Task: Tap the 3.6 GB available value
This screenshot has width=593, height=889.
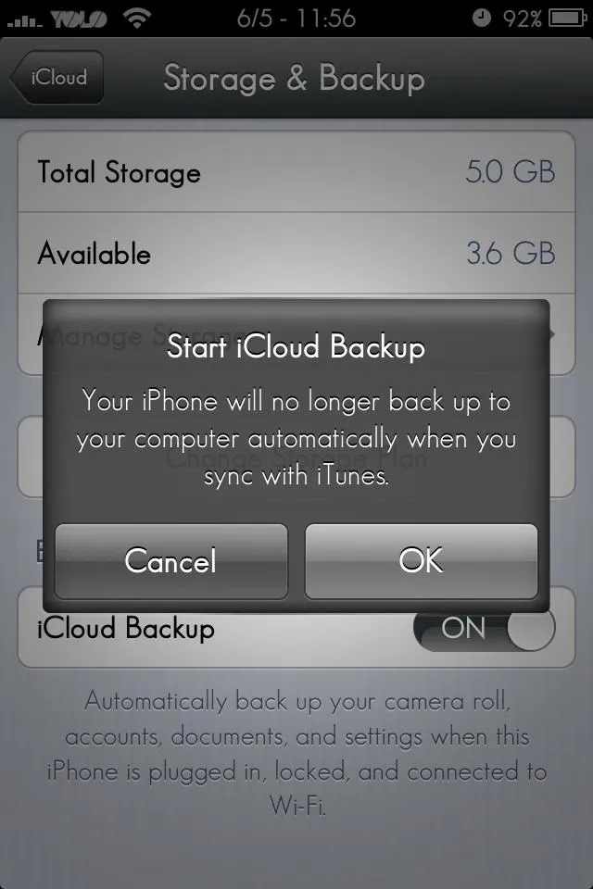Action: [511, 254]
